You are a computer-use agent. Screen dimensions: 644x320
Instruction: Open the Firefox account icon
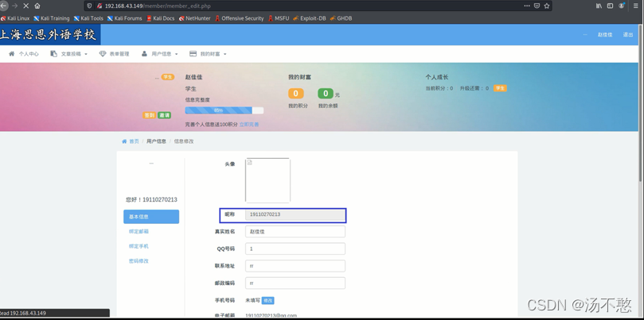point(622,6)
